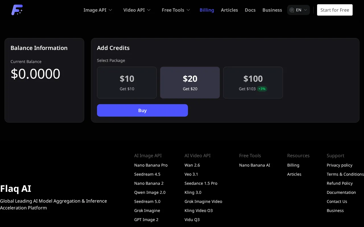Click the Add Credits heading
The image size is (364, 227).
[113, 48]
